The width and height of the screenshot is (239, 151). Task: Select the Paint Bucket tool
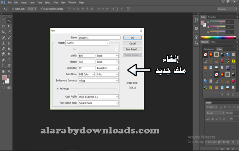[x=9, y=49]
